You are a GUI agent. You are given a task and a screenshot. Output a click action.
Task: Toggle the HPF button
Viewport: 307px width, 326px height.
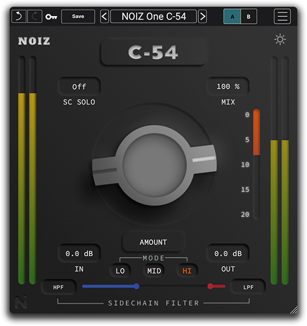click(x=59, y=287)
